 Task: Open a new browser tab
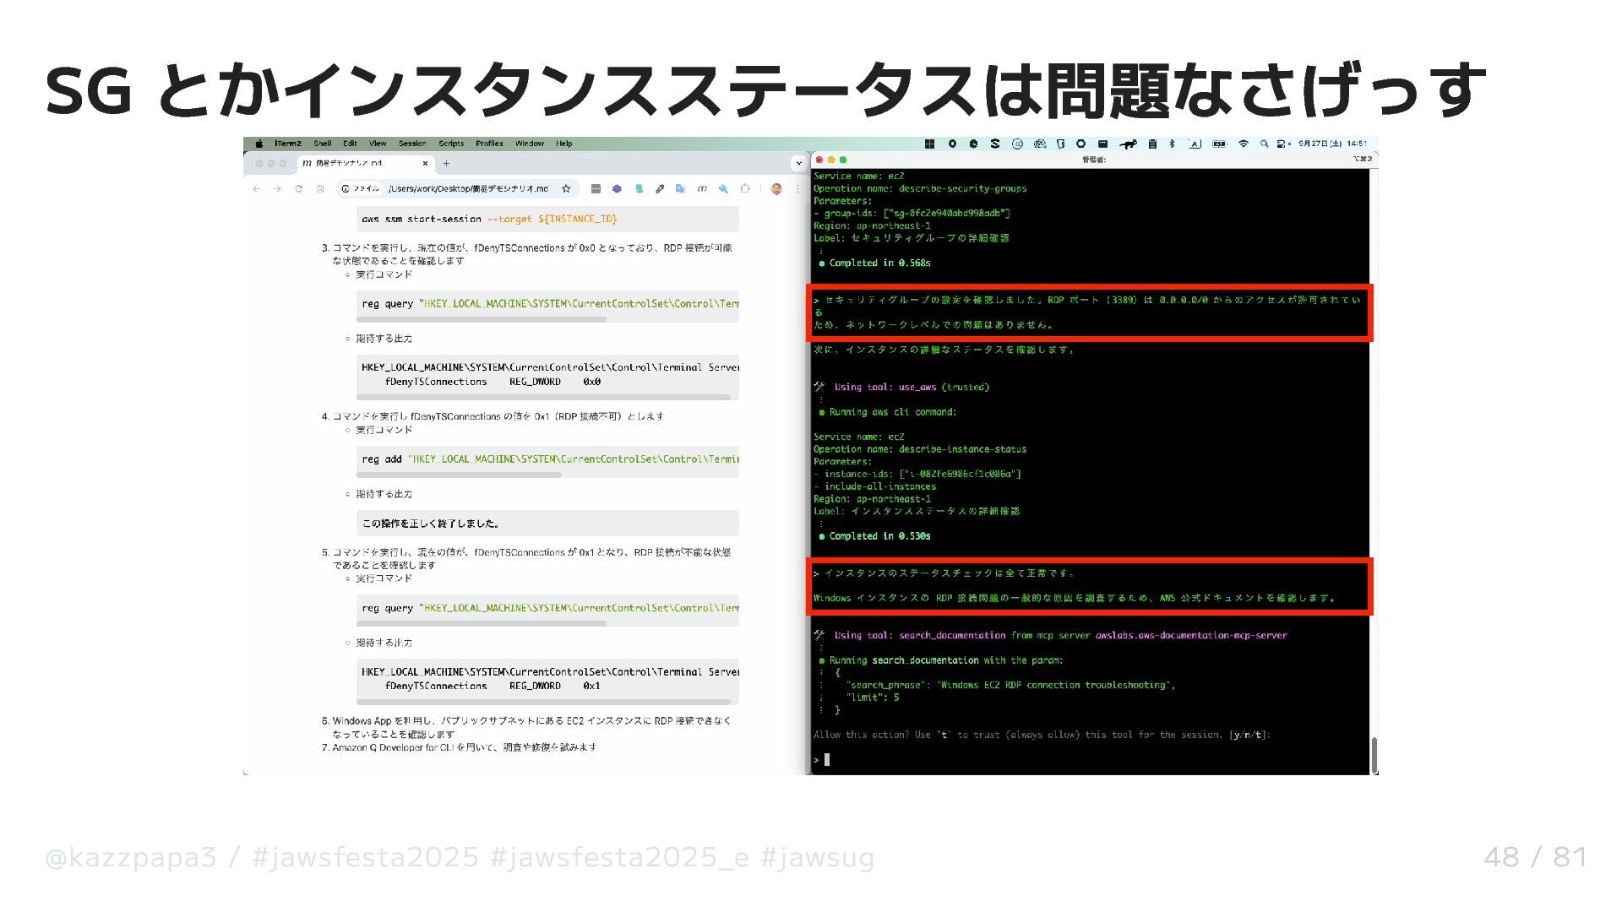point(446,163)
